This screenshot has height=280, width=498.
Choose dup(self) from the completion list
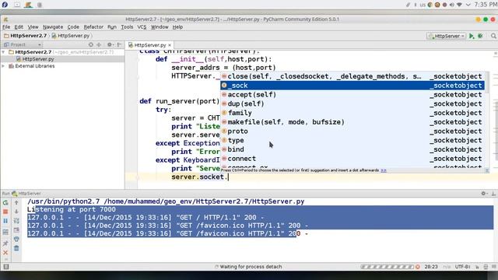point(352,103)
